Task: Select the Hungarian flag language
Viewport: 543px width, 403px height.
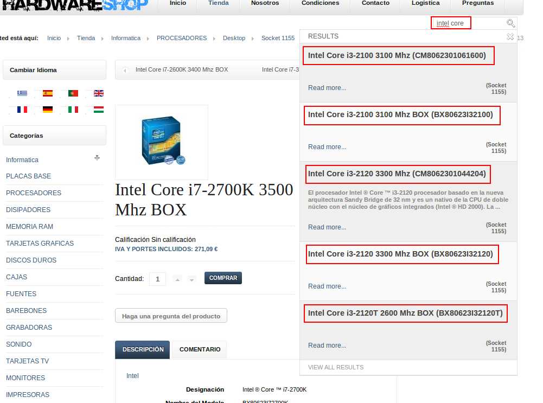Action: point(99,110)
